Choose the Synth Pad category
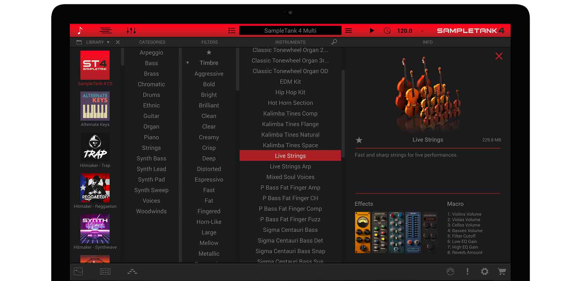The width and height of the screenshot is (577, 281). (151, 180)
